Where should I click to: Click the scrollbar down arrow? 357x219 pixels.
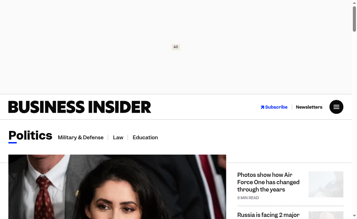click(x=354, y=216)
